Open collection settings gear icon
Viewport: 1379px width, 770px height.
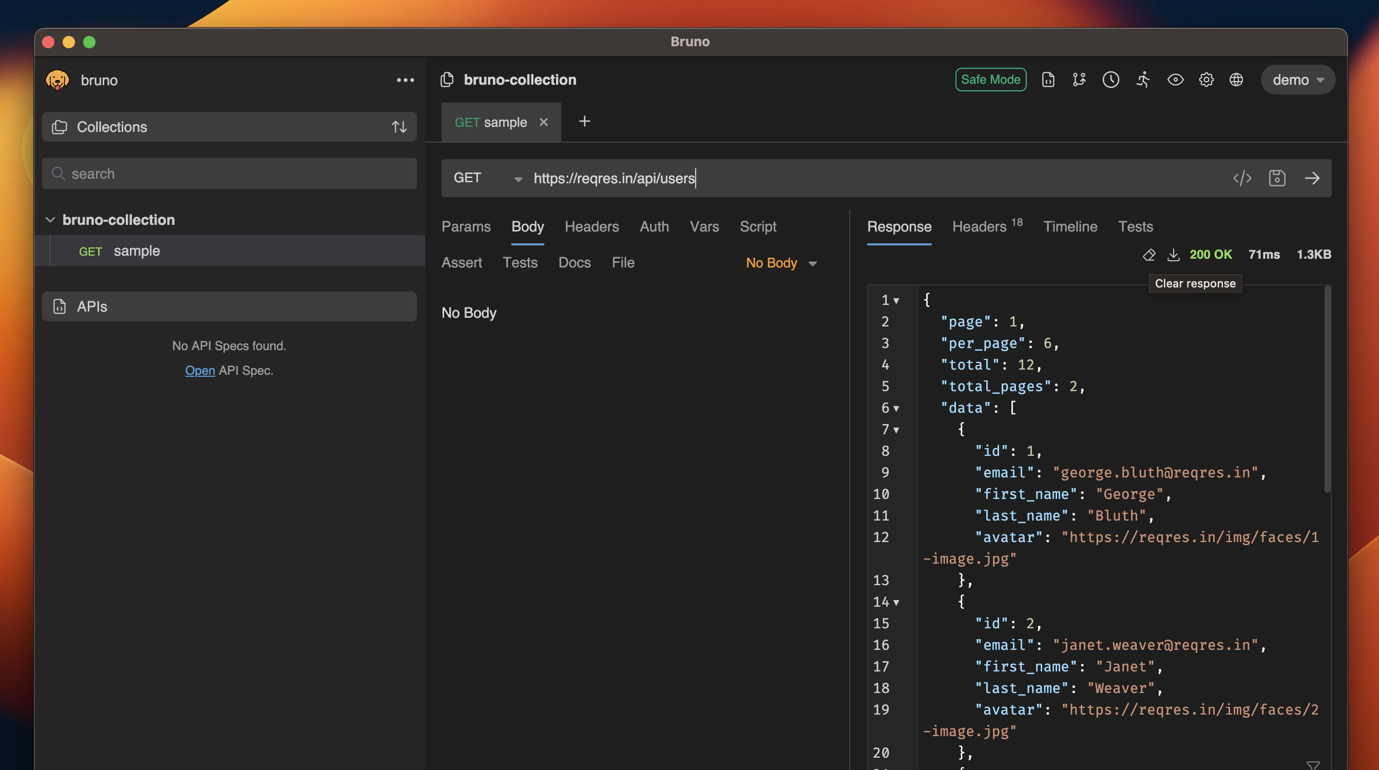click(x=1205, y=80)
